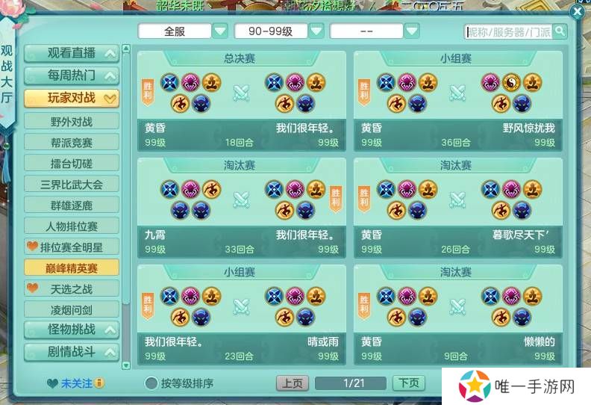Click crossed-swords icon in 野风惊扰我 match card

point(457,93)
